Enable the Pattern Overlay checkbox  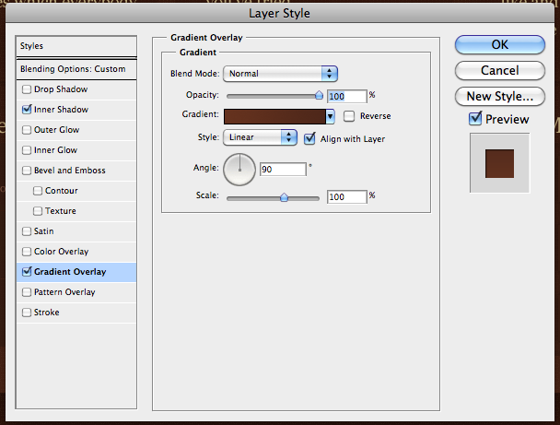[x=27, y=292]
